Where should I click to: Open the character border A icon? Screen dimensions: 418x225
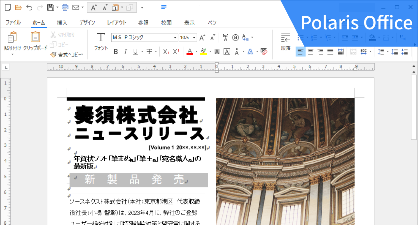click(x=227, y=52)
